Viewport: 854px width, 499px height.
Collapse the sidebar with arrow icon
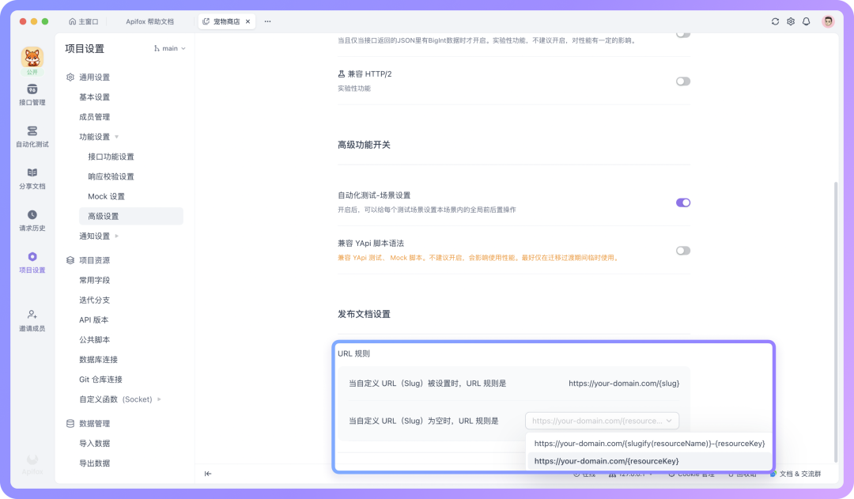click(x=208, y=474)
